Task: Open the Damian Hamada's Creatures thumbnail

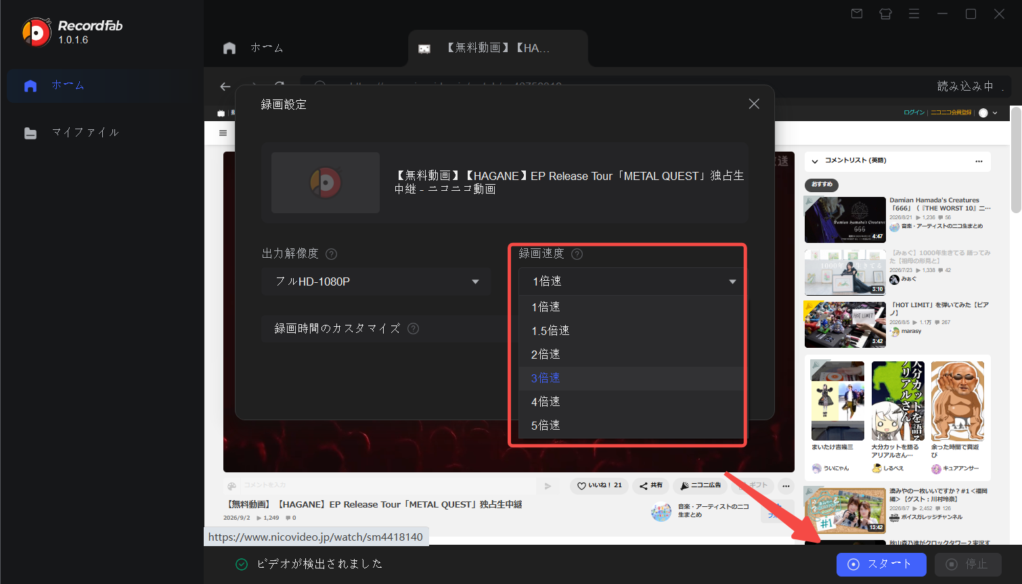Action: tap(845, 219)
